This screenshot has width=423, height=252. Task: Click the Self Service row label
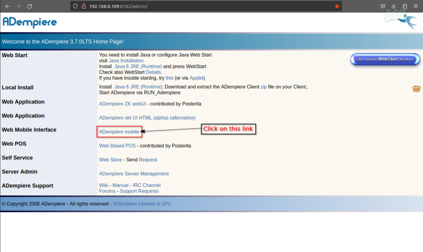point(17,158)
